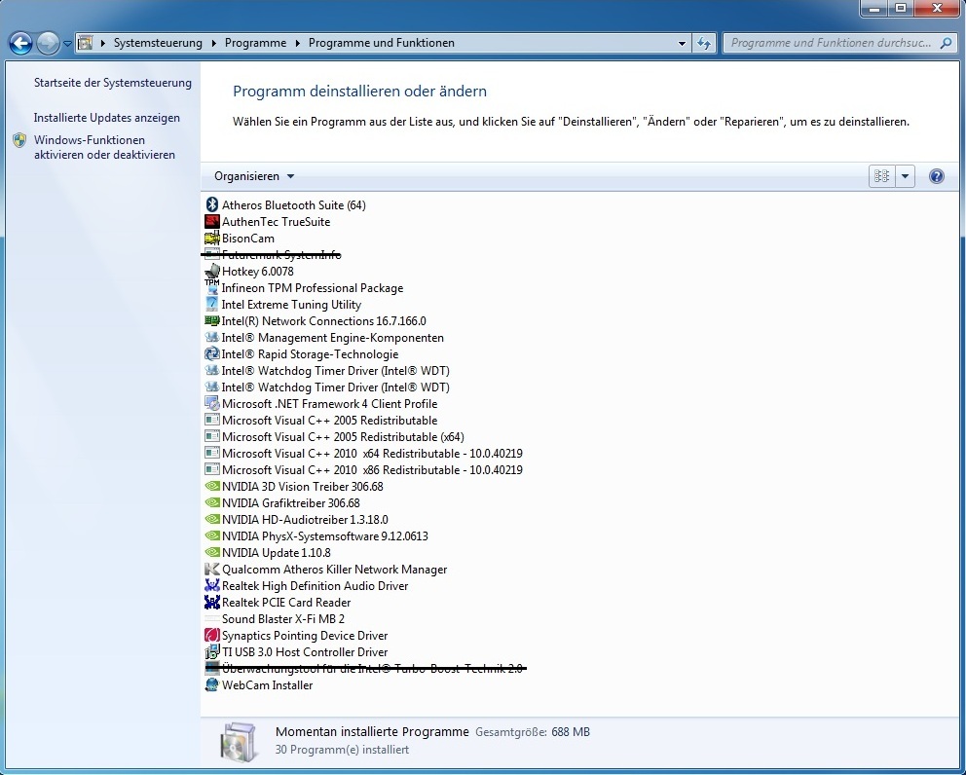Image resolution: width=966 pixels, height=775 pixels.
Task: Click the NVIDIA HD-Audiotreiber icon
Action: pos(212,519)
